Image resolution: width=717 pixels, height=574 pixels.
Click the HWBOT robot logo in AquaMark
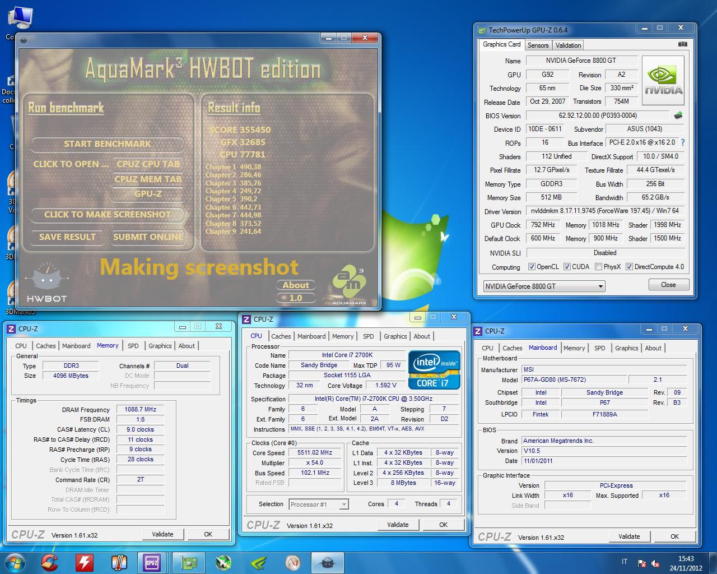[47, 283]
